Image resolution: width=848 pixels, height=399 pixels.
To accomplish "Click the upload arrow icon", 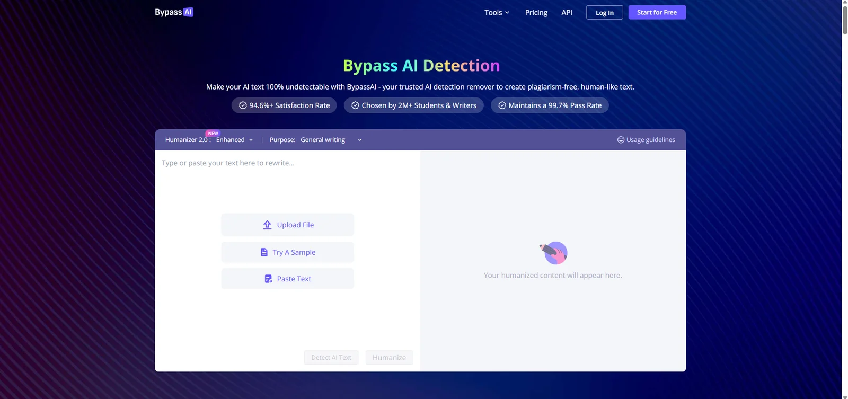I will [267, 225].
